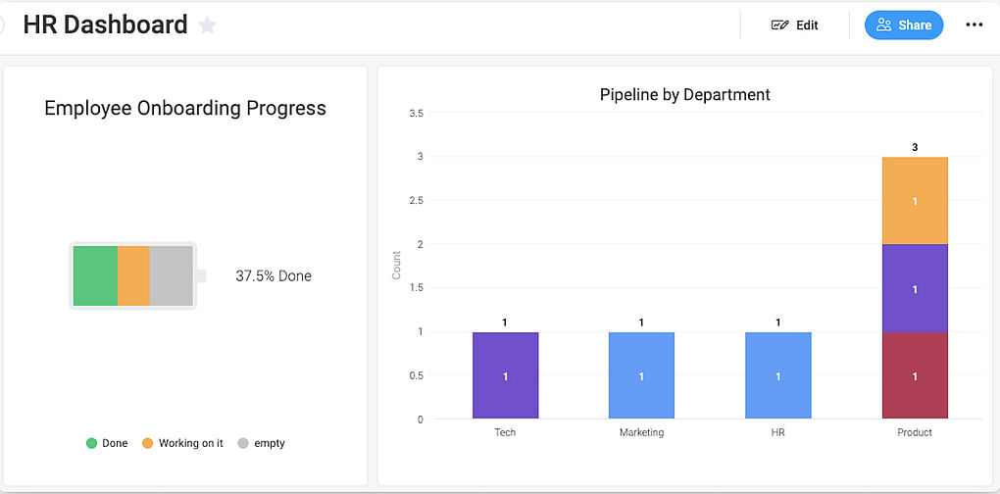Click the orange battery segment

133,276
